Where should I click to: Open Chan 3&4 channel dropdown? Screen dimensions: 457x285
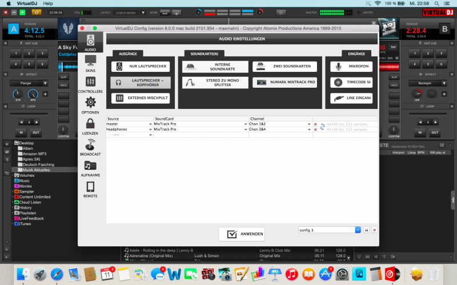tap(309, 129)
